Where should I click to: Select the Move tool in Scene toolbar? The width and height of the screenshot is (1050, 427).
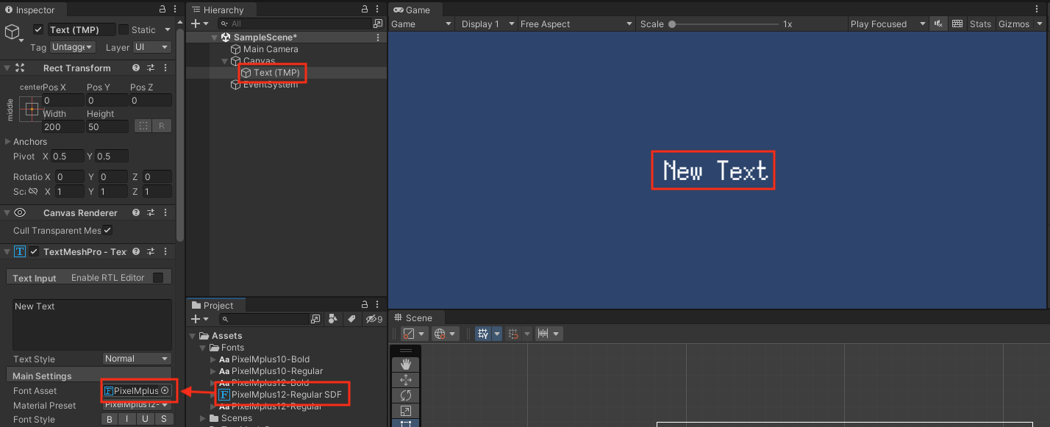click(x=406, y=380)
